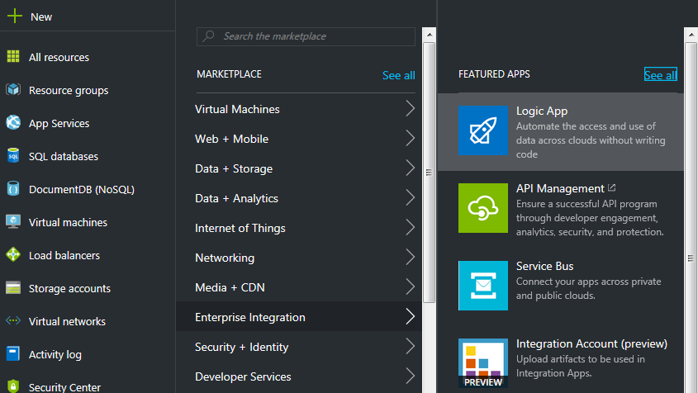Open Resource groups from the sidebar
Screen dimensions: 698x393
point(69,90)
